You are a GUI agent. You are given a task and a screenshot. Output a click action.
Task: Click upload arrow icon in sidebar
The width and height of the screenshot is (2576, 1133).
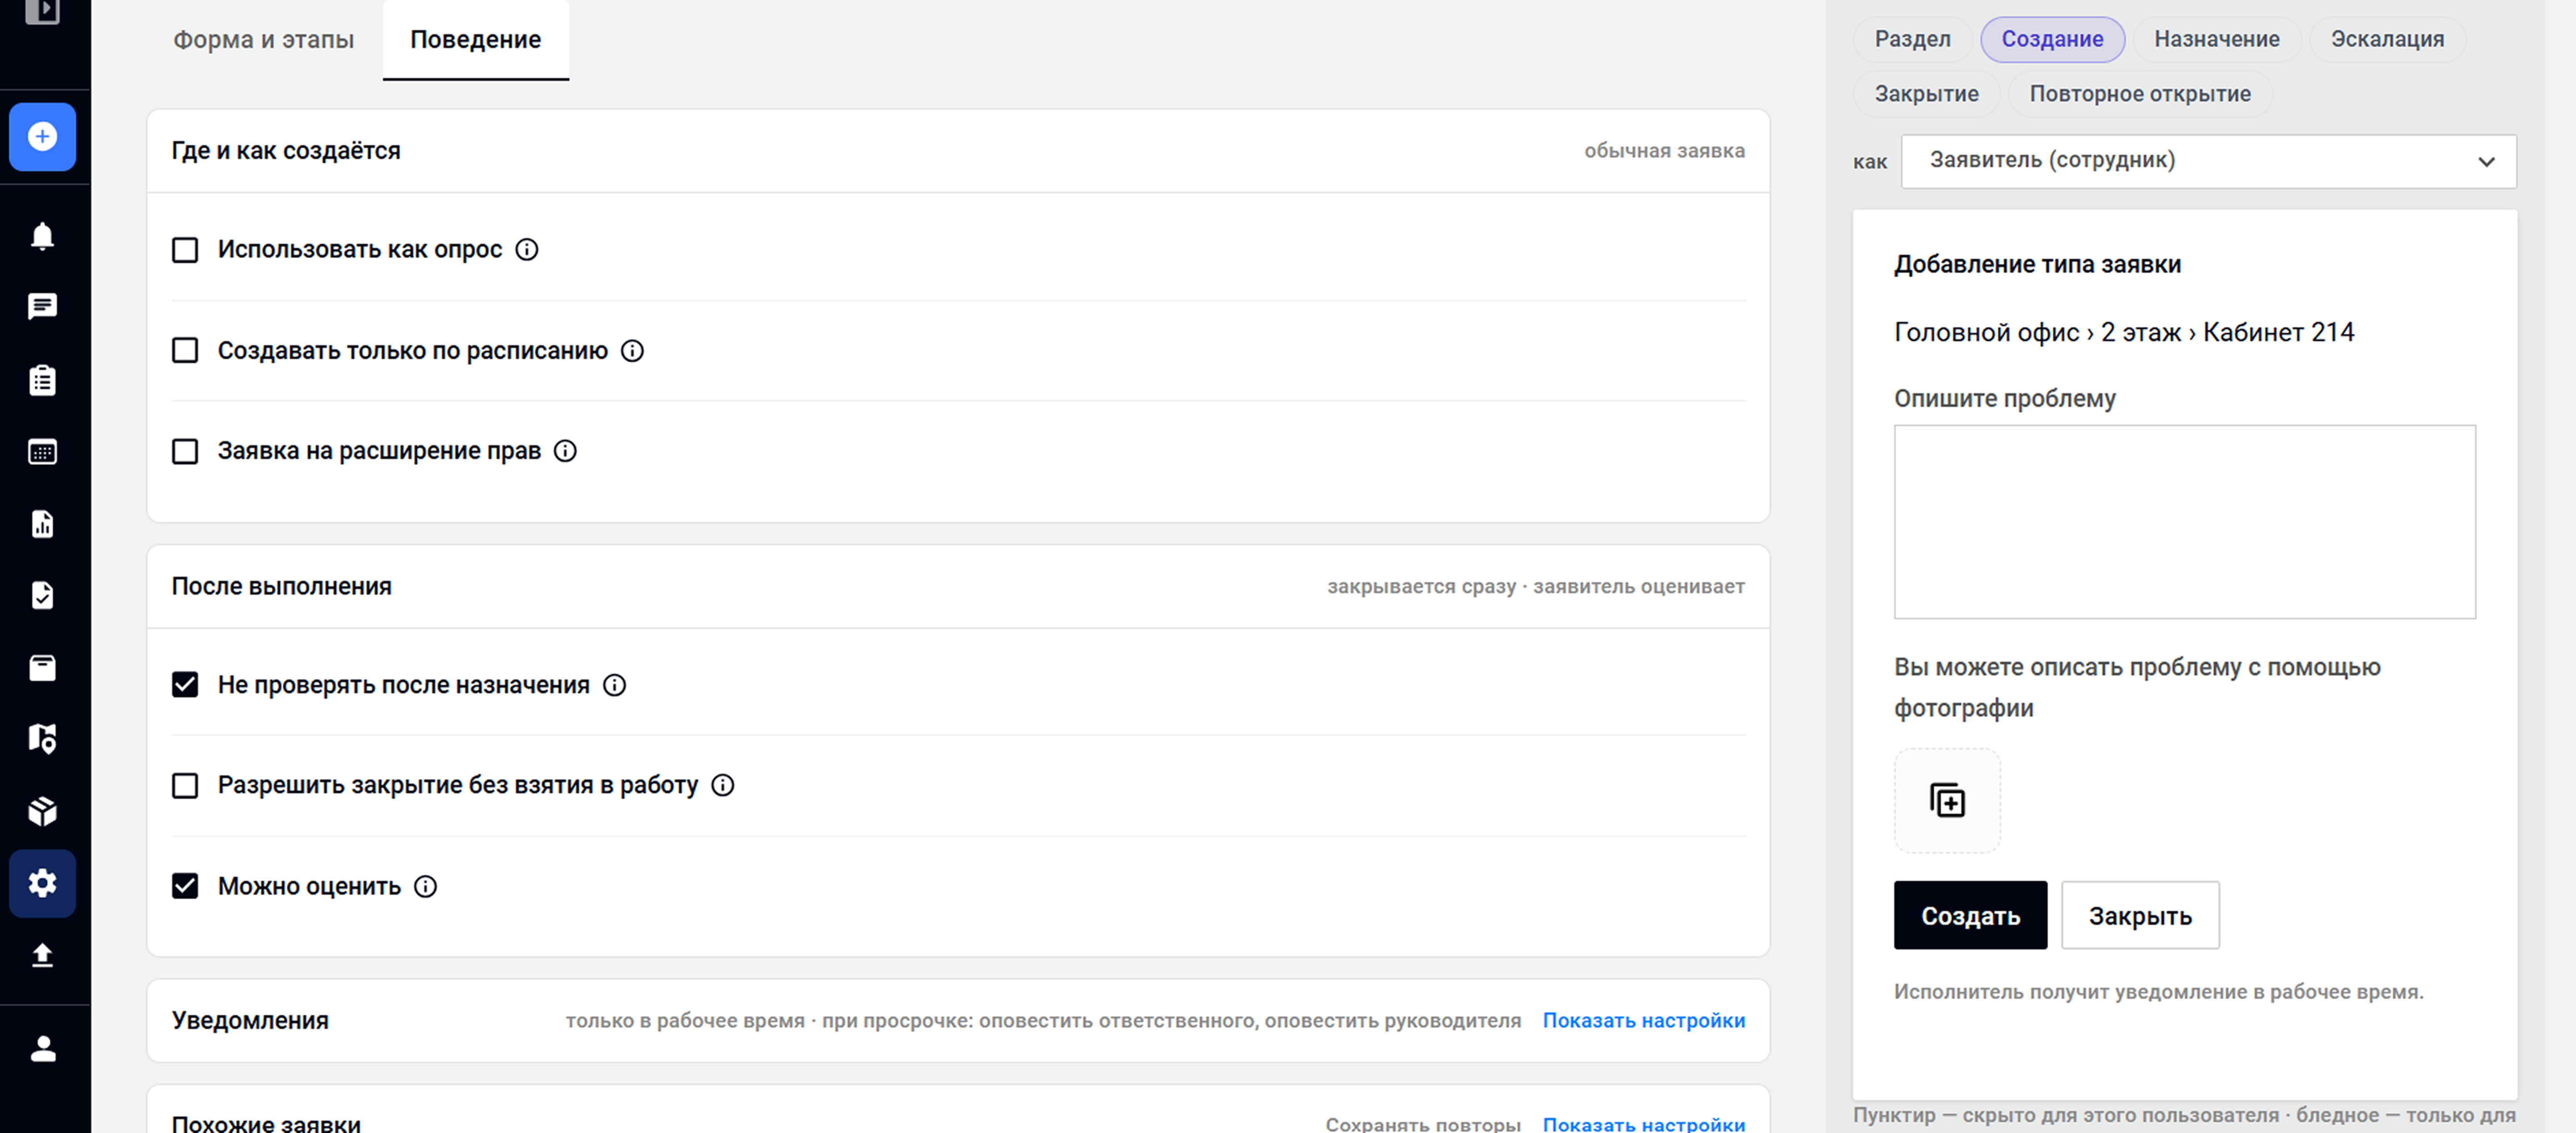click(x=42, y=955)
